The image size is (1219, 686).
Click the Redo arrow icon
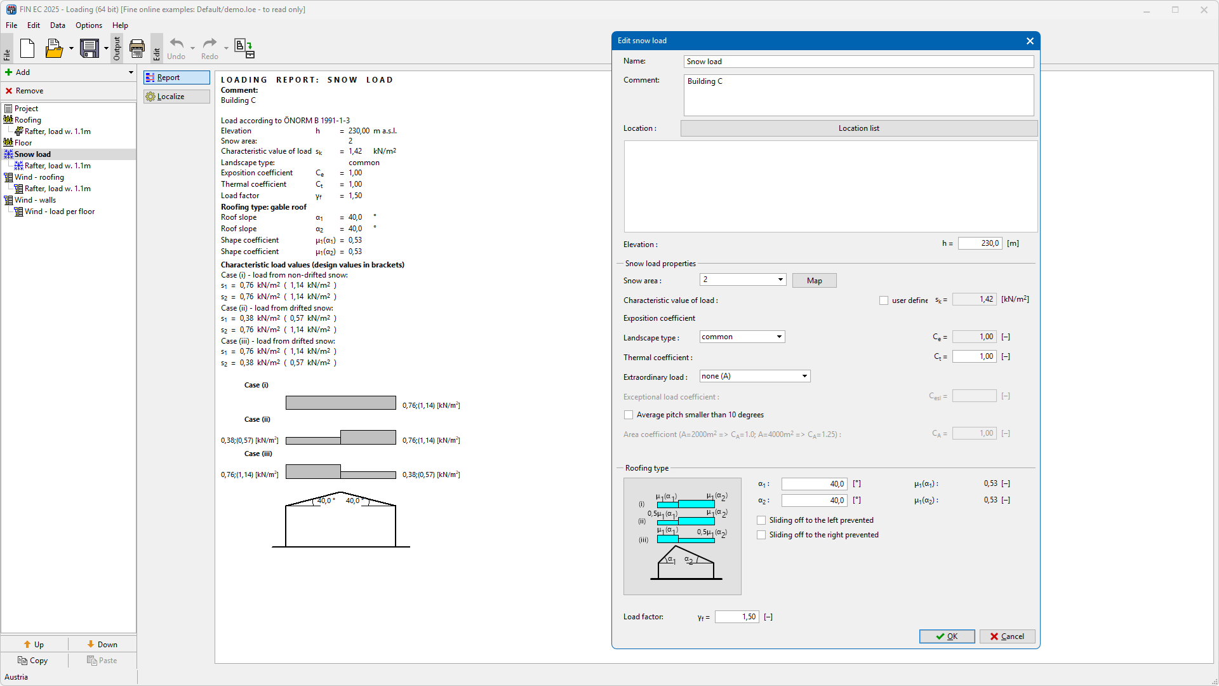210,44
